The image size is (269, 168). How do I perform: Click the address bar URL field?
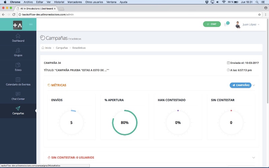pos(139,14)
